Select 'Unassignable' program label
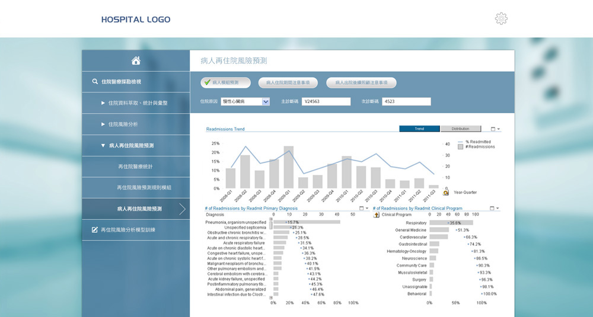This screenshot has width=593, height=317. coord(415,287)
